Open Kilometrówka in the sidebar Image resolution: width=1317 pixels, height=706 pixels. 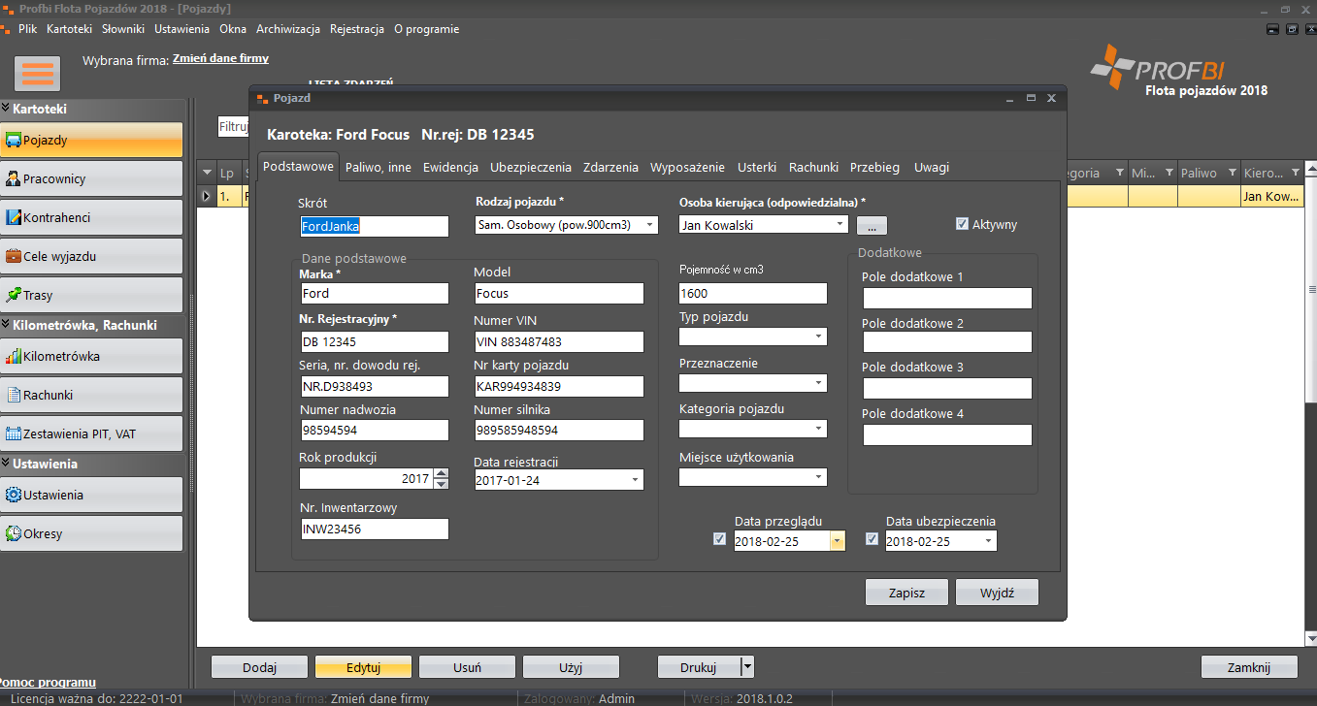(91, 356)
